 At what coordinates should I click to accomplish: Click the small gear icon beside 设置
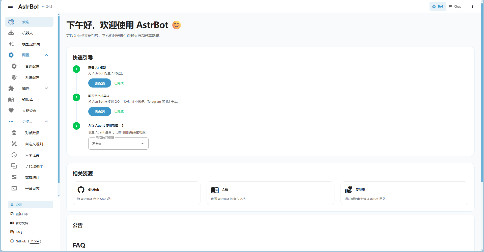12,205
